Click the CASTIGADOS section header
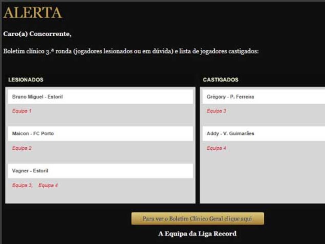 click(220, 80)
